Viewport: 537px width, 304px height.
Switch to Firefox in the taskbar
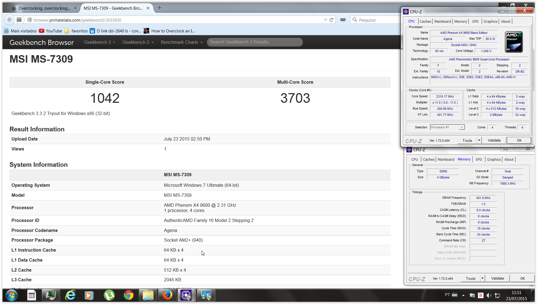pyautogui.click(x=167, y=295)
